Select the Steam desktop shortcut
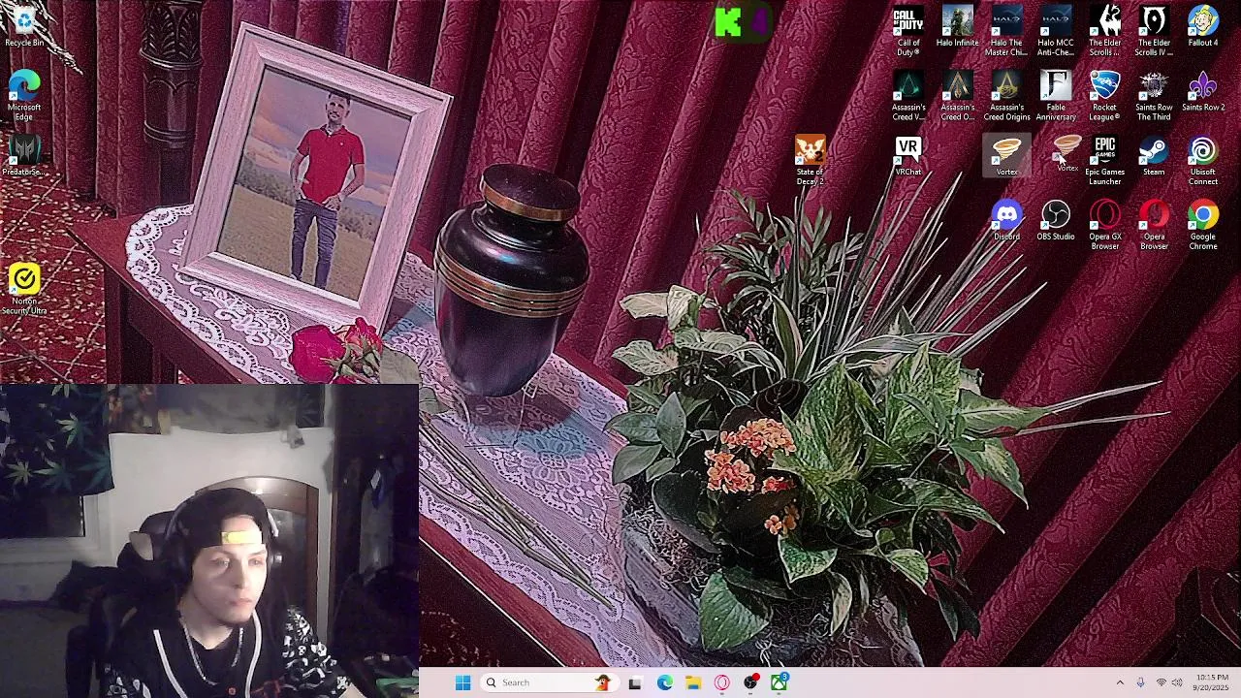The width and height of the screenshot is (1241, 698). (x=1154, y=157)
